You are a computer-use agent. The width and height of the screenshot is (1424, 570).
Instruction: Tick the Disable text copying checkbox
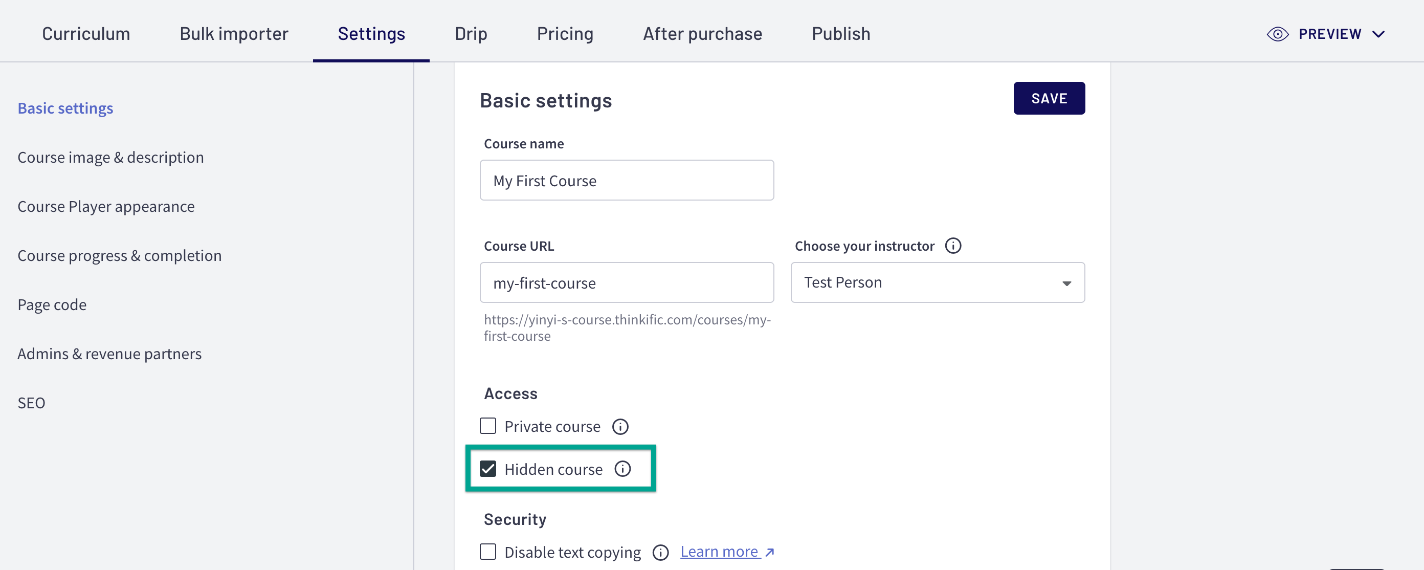click(x=487, y=552)
